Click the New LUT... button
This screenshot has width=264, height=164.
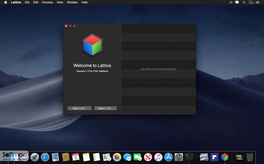point(80,108)
